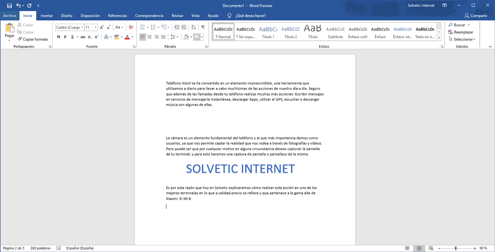Apply the red font color (A)
Image resolution: width=495 pixels, height=252 pixels.
pyautogui.click(x=127, y=37)
